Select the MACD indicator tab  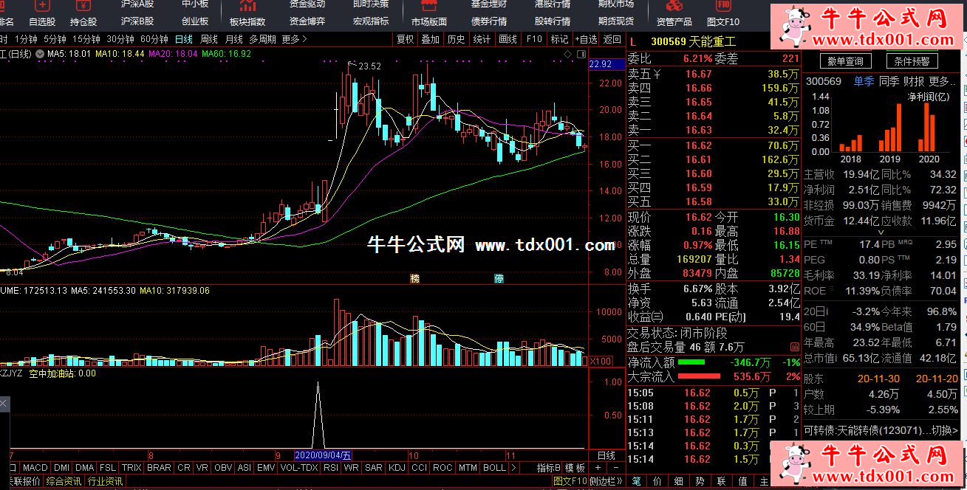pyautogui.click(x=35, y=468)
